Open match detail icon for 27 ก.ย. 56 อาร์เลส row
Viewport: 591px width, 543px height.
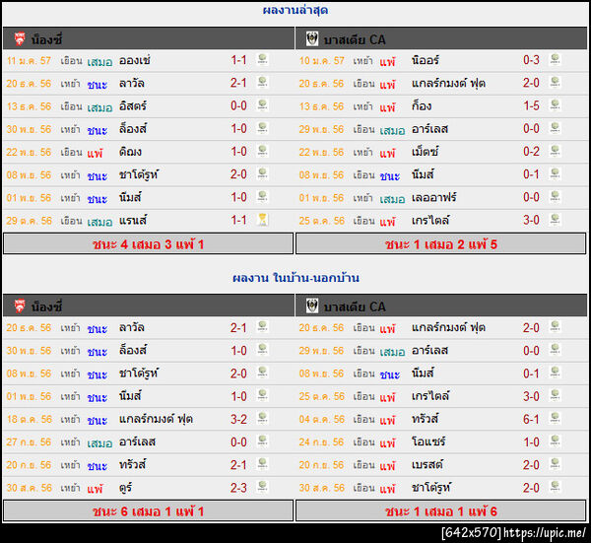click(262, 441)
